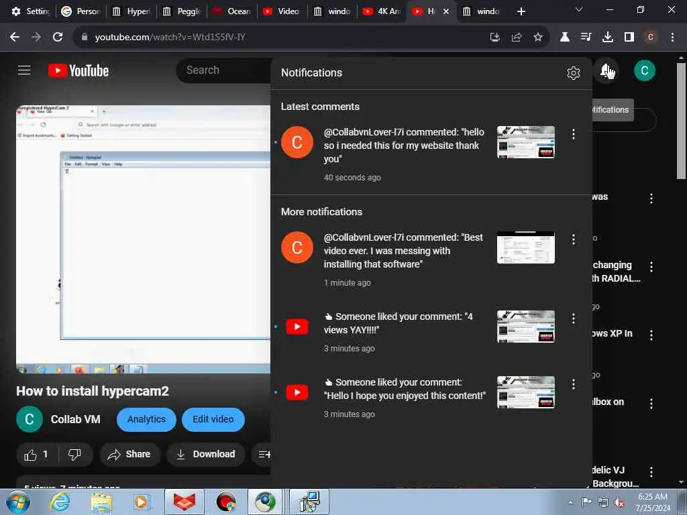Open Chrome Labs flask icon
Viewport: 687px width, 515px height.
[565, 38]
